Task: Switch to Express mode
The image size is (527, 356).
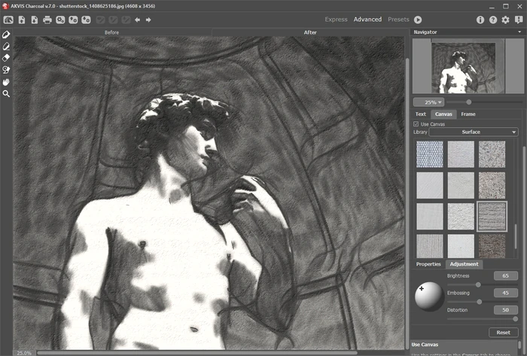Action: (336, 20)
